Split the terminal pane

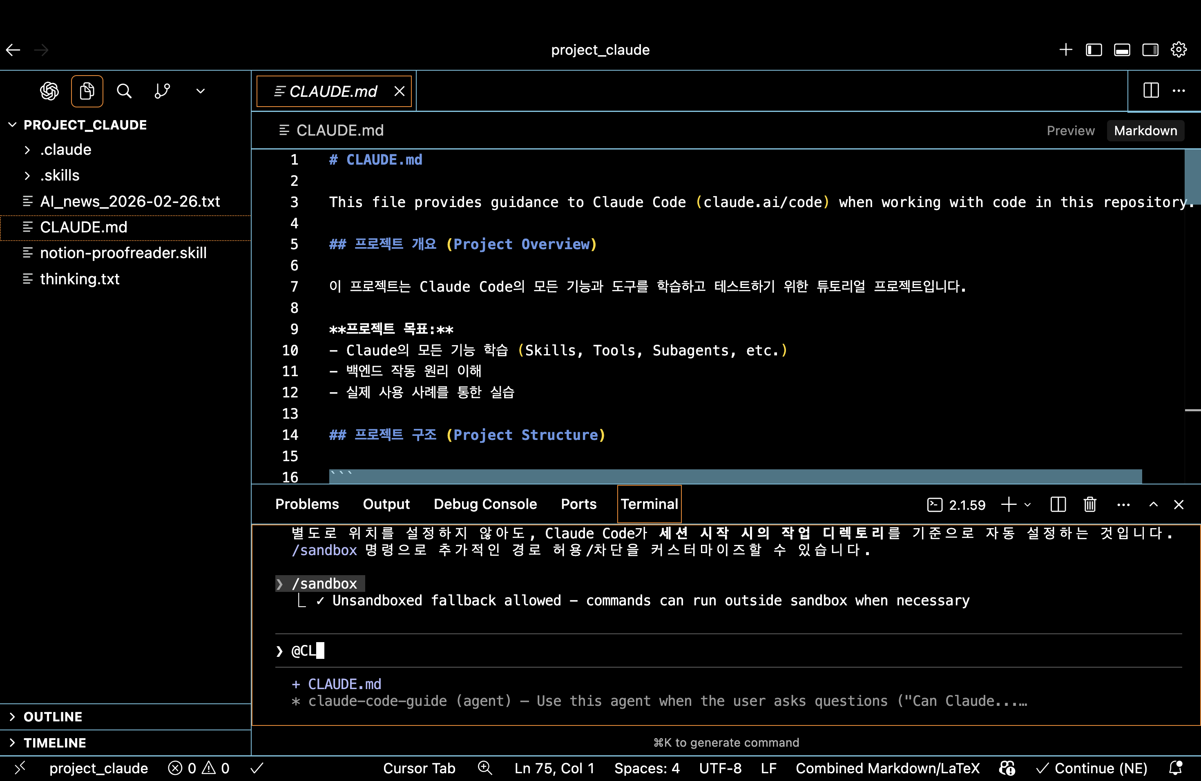click(x=1058, y=504)
